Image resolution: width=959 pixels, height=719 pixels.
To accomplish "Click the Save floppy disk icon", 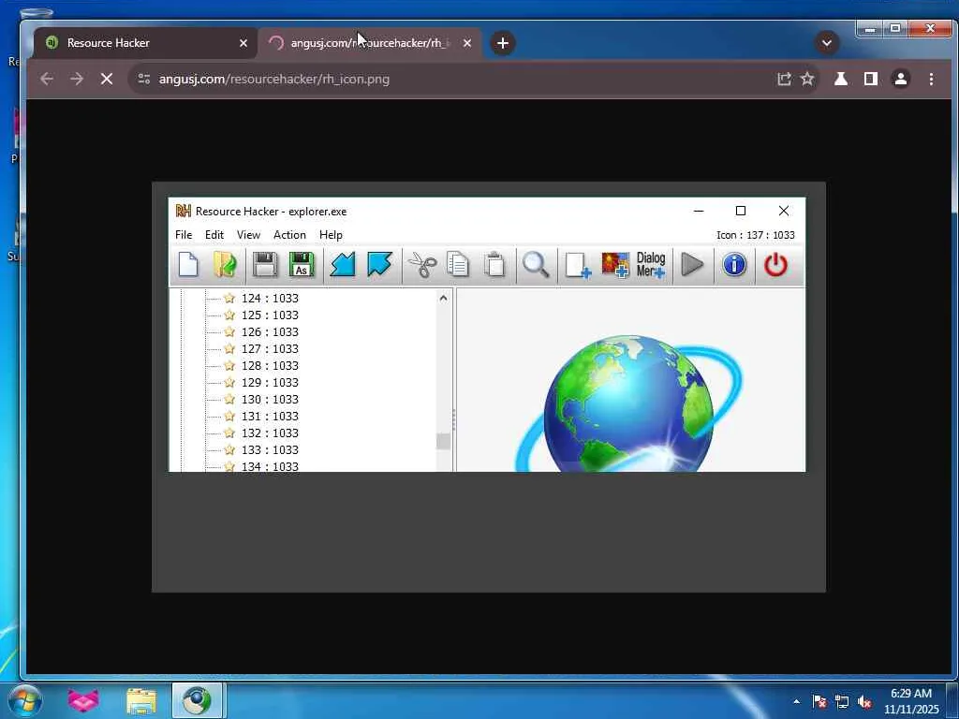I will click(265, 265).
